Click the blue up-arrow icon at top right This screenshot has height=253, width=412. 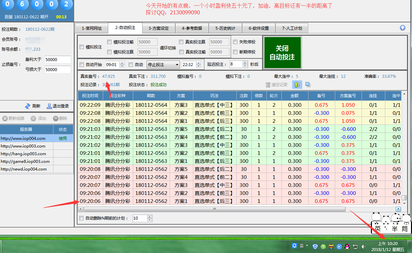[x=402, y=28]
